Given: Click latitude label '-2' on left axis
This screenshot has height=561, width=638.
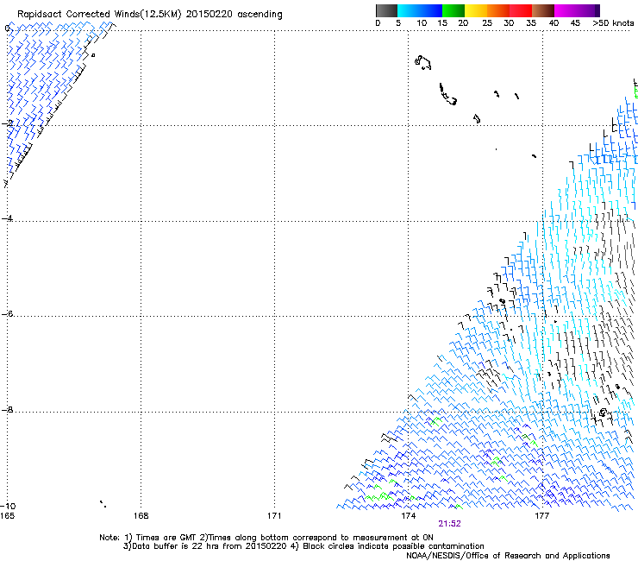Looking at the screenshot, I should click(x=7, y=123).
